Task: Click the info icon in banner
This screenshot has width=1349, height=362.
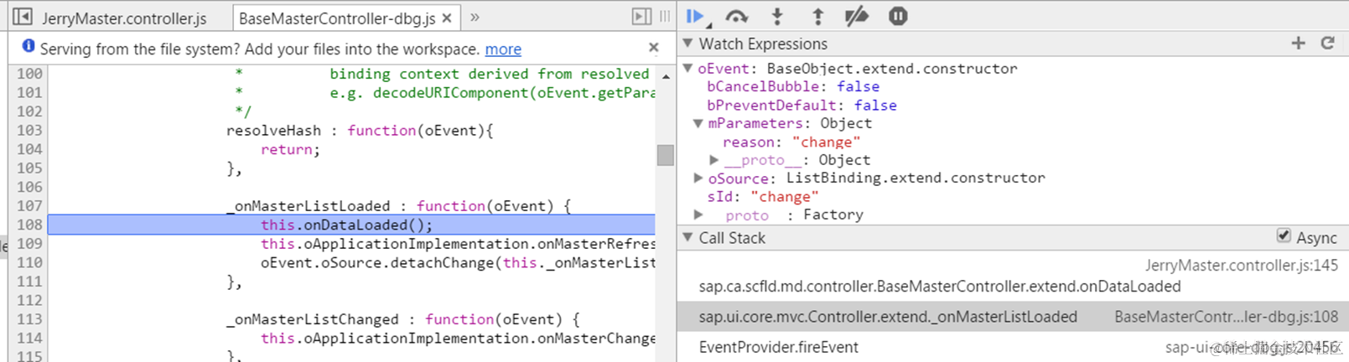Action: [x=29, y=47]
